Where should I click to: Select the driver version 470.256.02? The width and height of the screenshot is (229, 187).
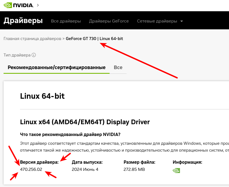click(x=31, y=169)
